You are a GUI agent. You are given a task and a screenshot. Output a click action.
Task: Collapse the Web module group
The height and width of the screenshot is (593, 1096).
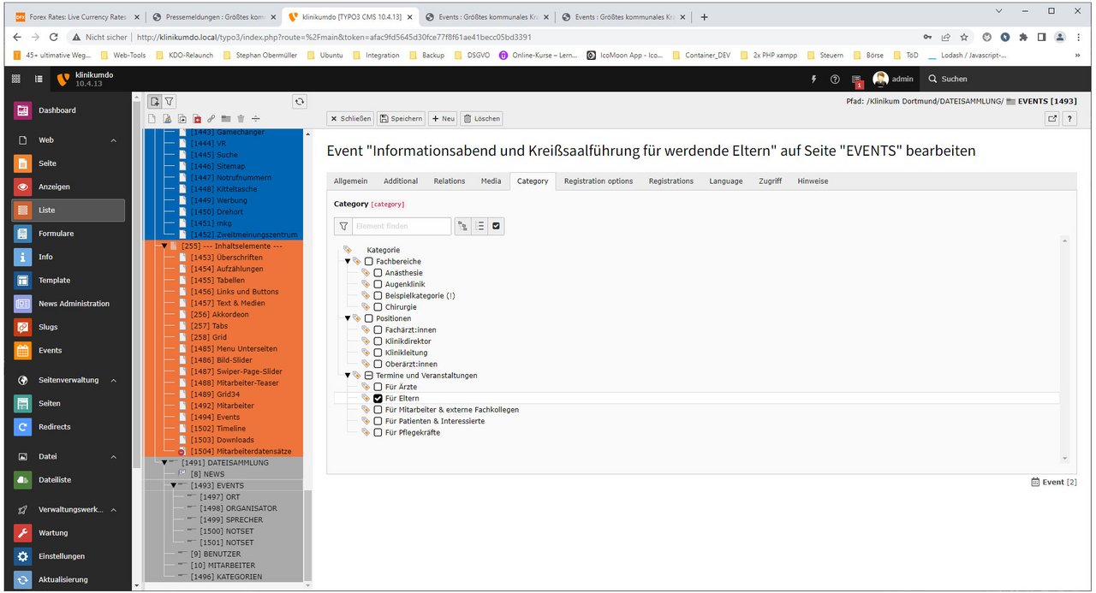(x=113, y=140)
